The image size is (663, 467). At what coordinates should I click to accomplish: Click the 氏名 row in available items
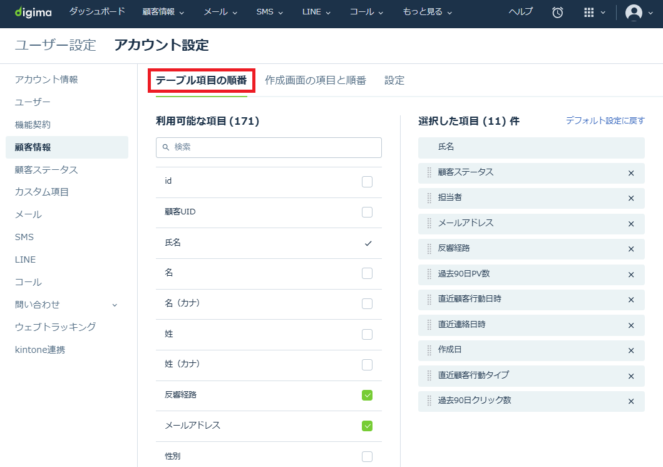(269, 243)
